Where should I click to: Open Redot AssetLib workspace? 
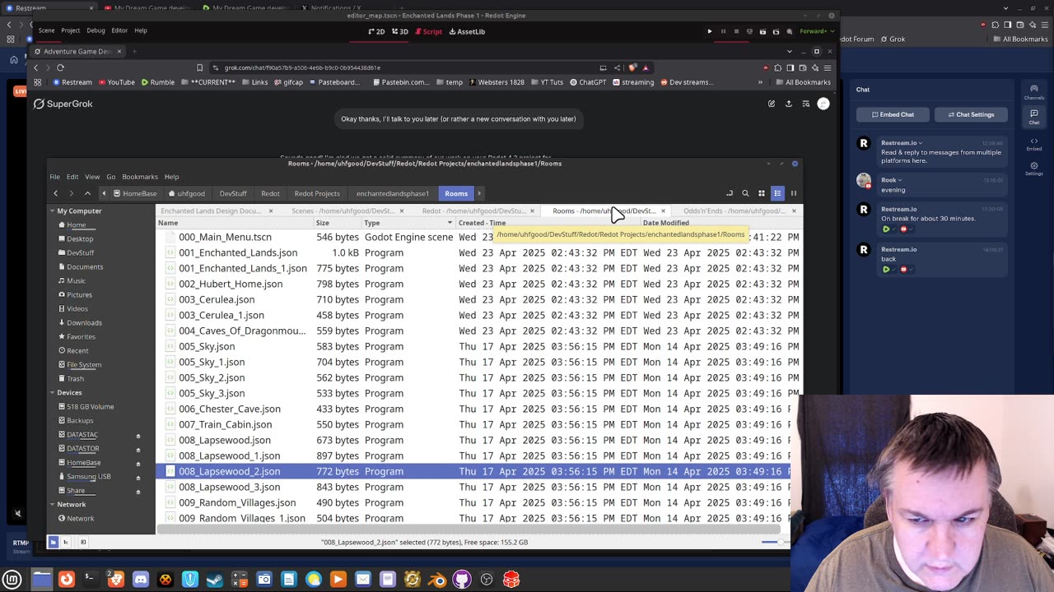pos(467,31)
